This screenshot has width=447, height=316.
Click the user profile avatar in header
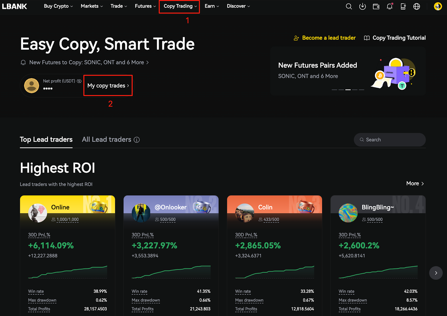[438, 6]
